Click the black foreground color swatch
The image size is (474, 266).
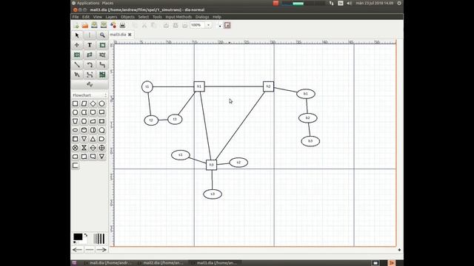click(78, 237)
